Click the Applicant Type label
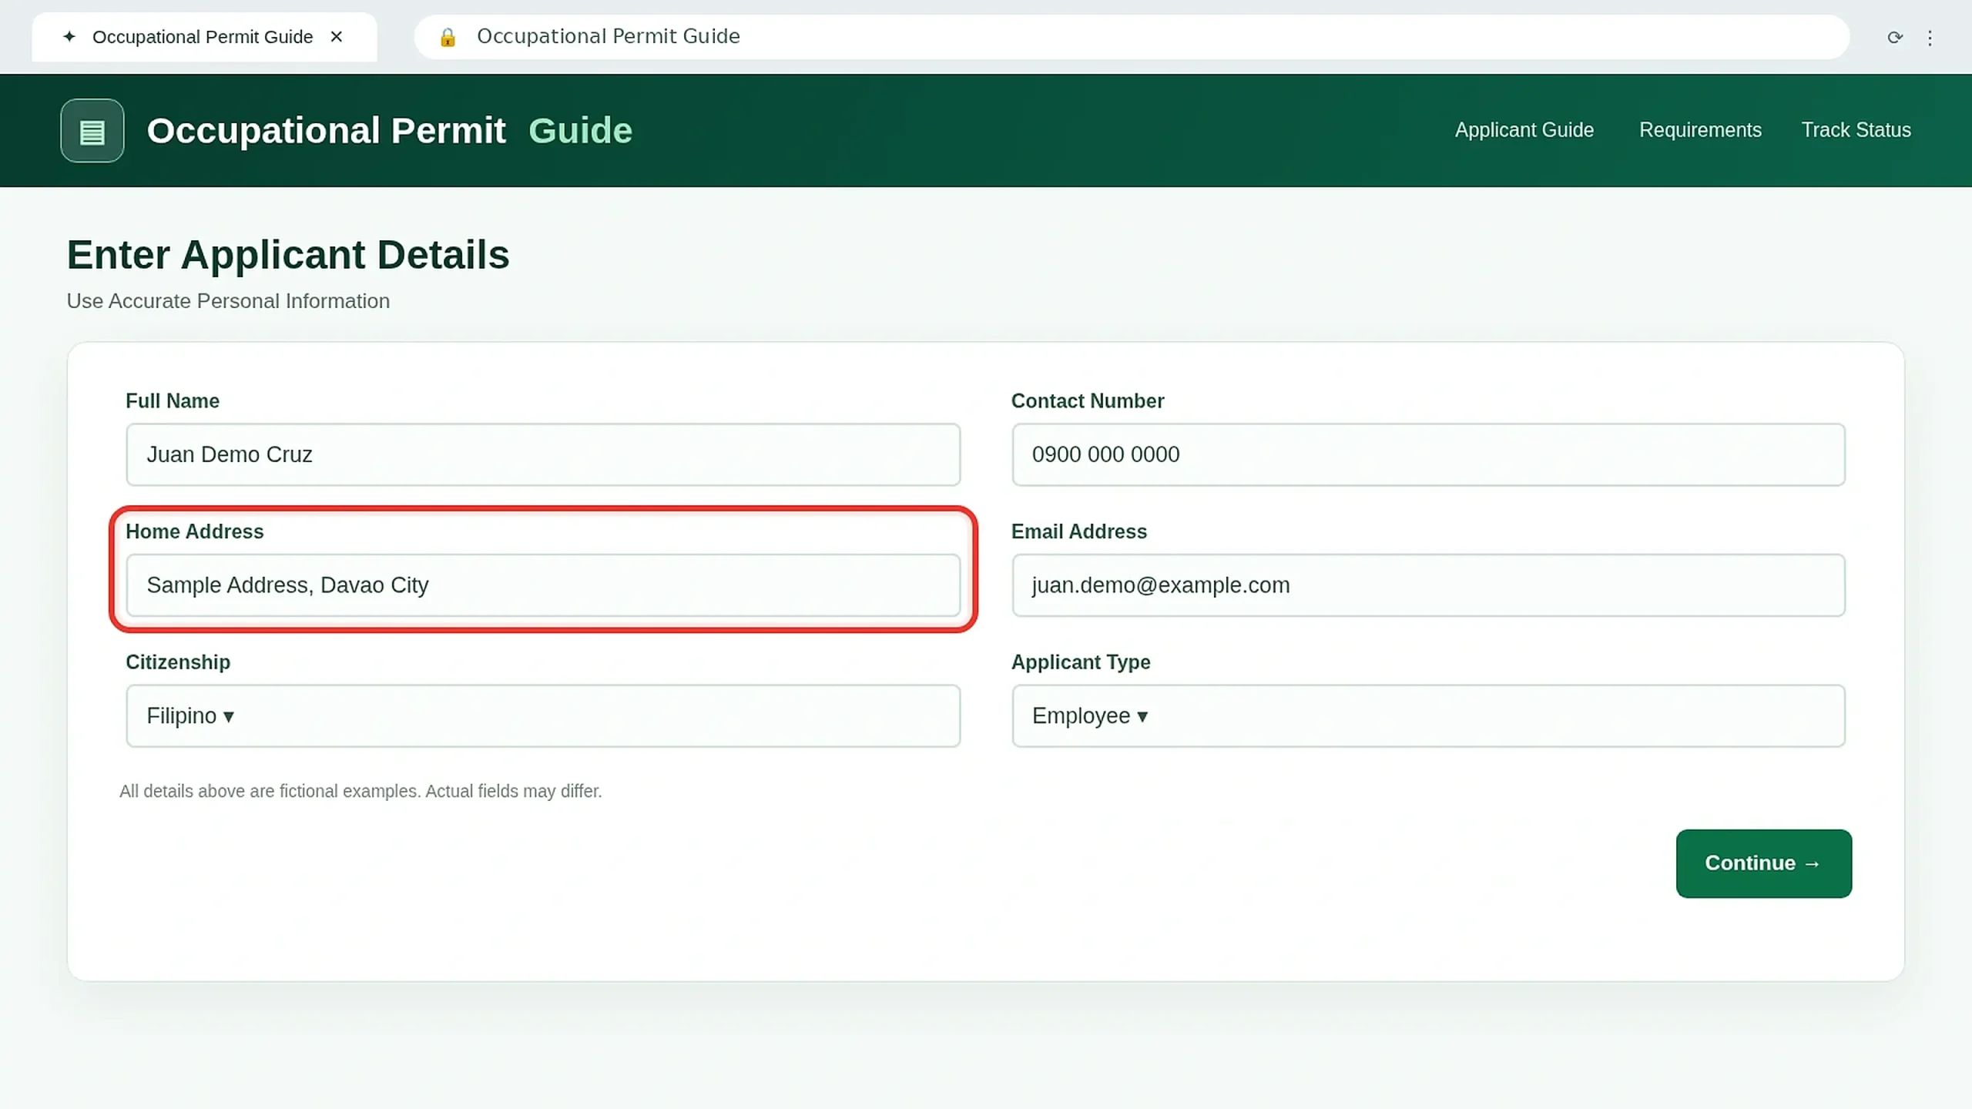This screenshot has width=1972, height=1109. click(x=1080, y=662)
